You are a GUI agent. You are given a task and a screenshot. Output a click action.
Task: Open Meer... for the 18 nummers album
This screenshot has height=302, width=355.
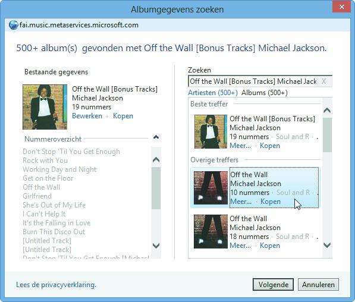(x=240, y=246)
